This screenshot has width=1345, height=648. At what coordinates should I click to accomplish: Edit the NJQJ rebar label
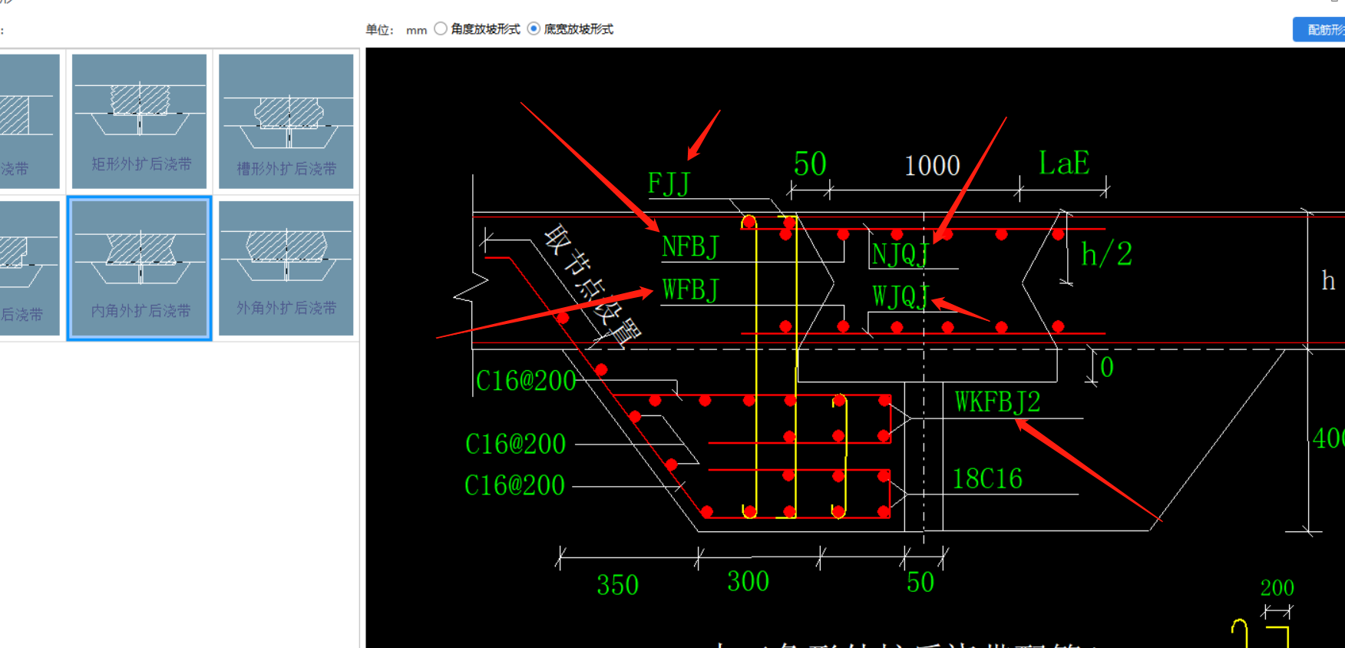pos(901,254)
